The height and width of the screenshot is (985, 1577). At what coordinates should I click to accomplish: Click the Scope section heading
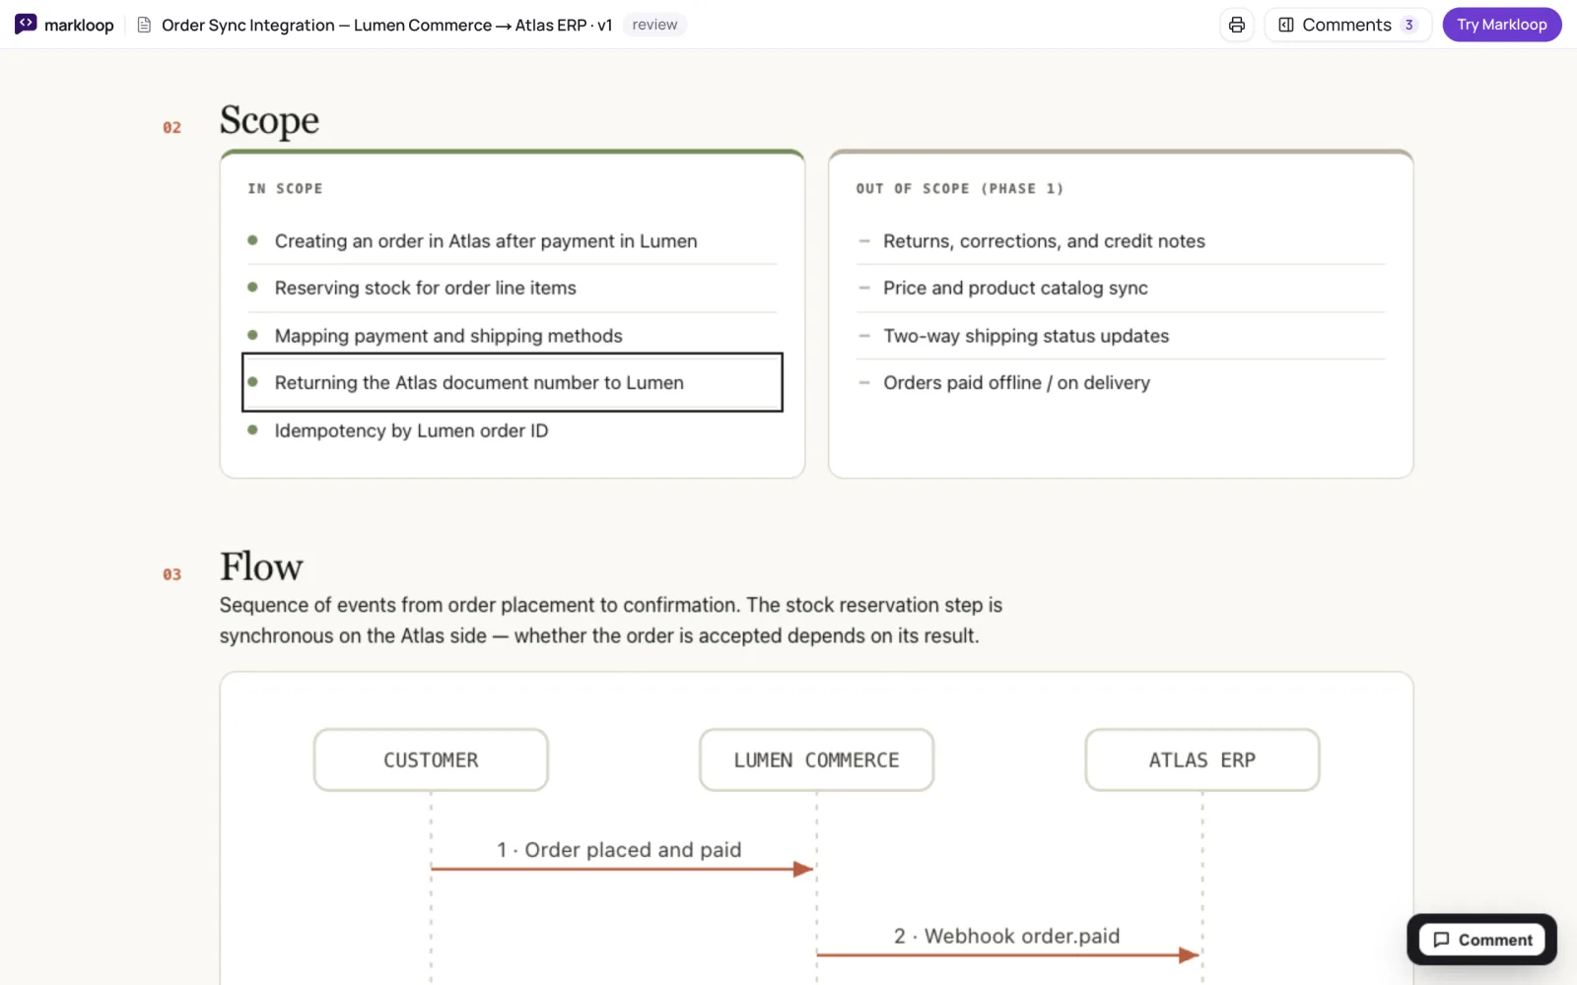tap(269, 120)
